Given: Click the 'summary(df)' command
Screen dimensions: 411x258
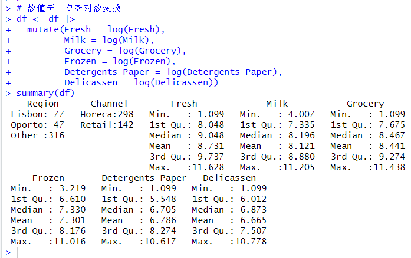Looking at the screenshot, I should pos(45,93).
